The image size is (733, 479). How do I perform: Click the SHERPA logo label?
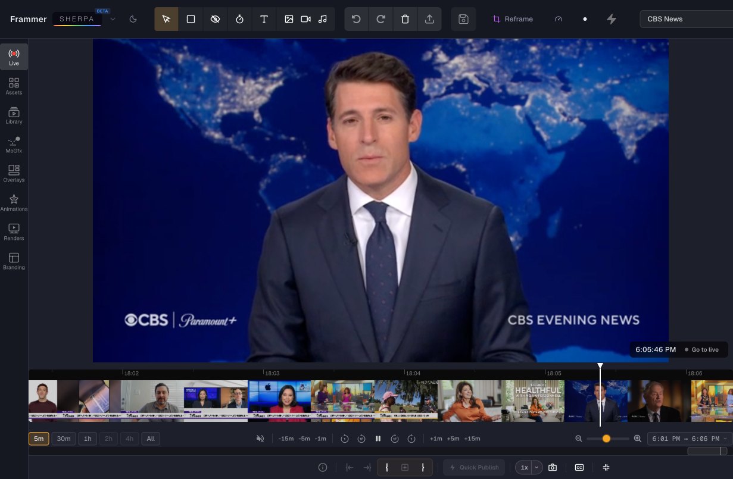pos(77,19)
